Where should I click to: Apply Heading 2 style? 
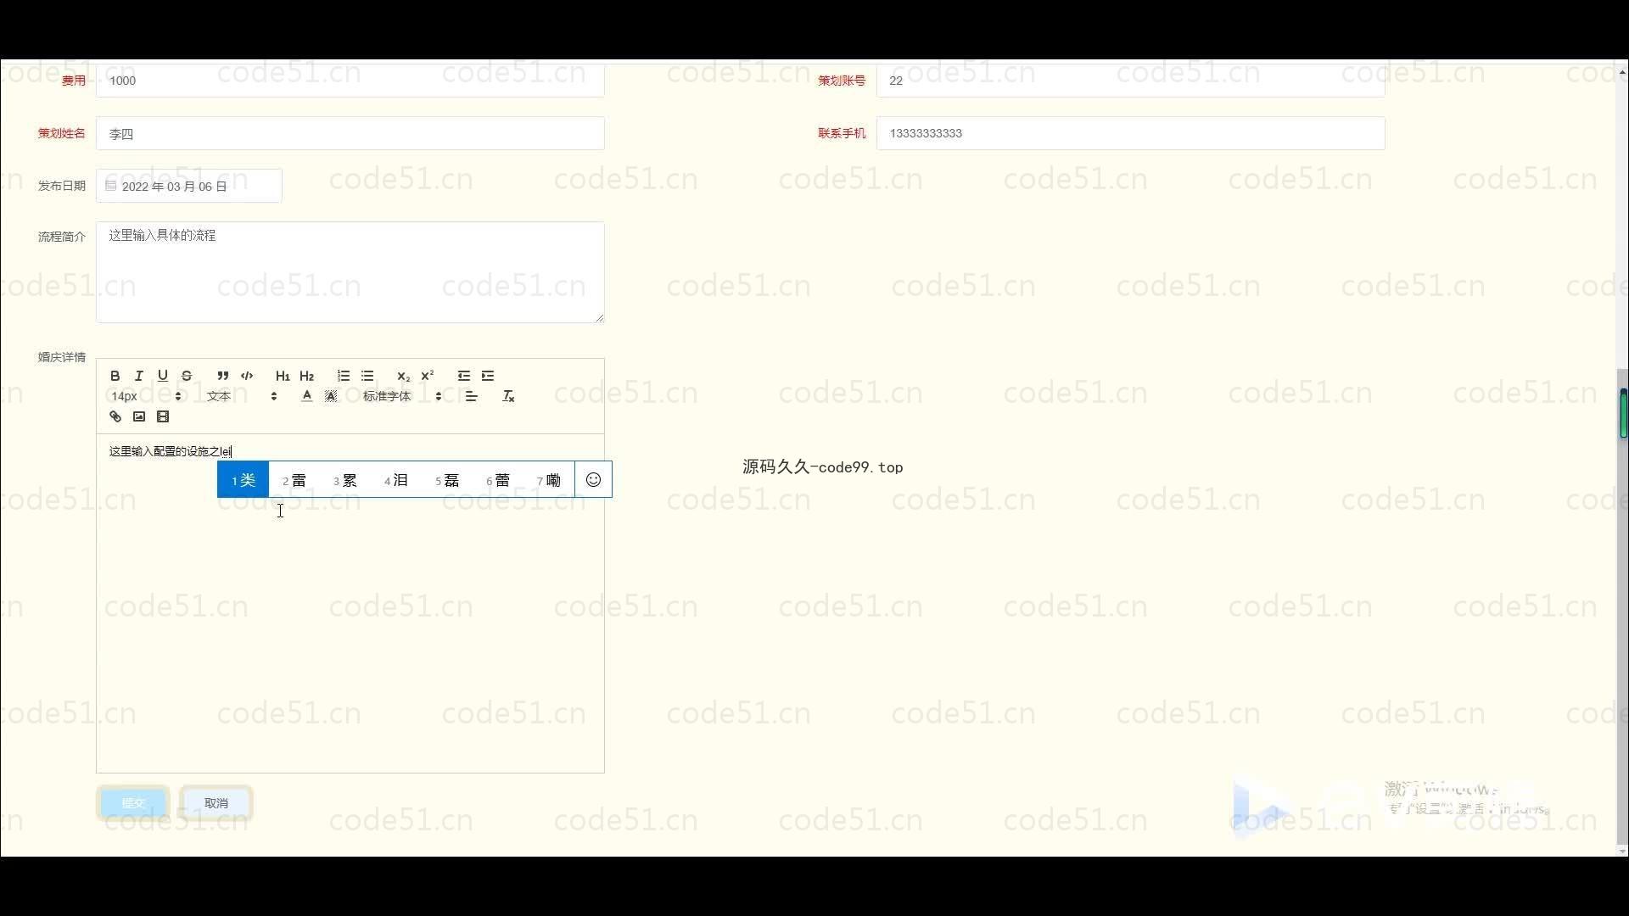(306, 376)
